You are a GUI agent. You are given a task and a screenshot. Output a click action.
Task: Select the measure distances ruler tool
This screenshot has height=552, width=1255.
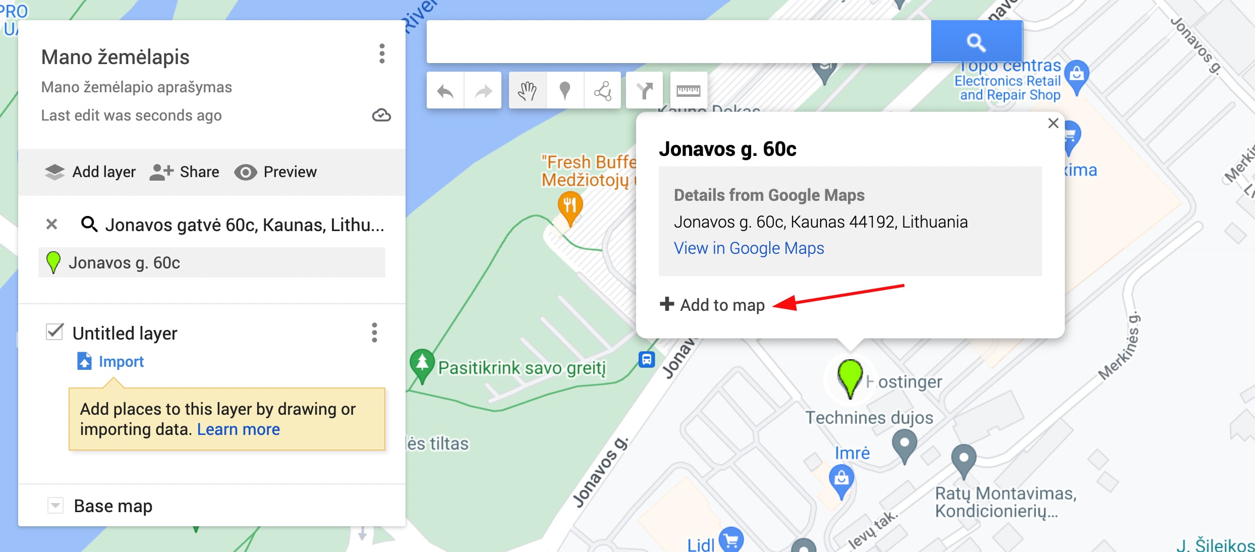point(689,91)
